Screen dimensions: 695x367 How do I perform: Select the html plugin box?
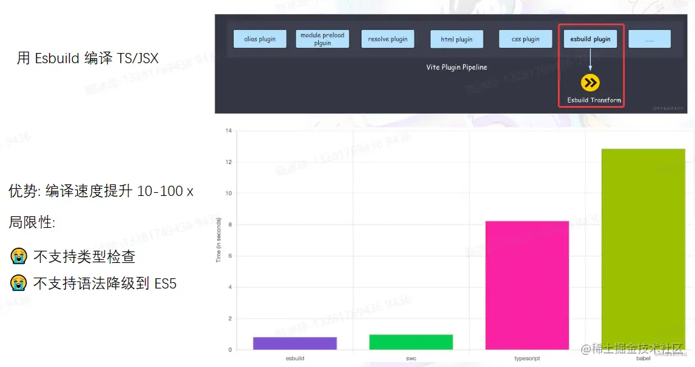click(457, 39)
